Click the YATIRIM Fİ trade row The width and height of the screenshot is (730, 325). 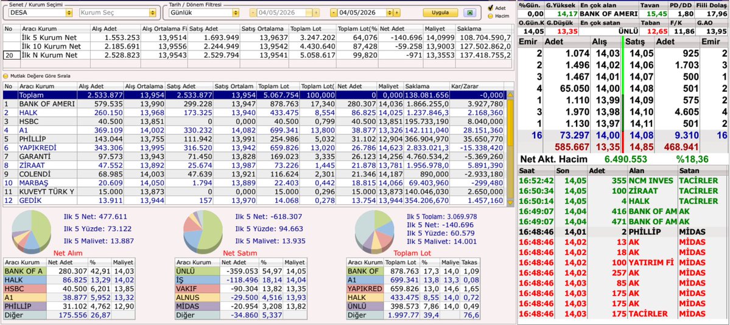(x=623, y=262)
